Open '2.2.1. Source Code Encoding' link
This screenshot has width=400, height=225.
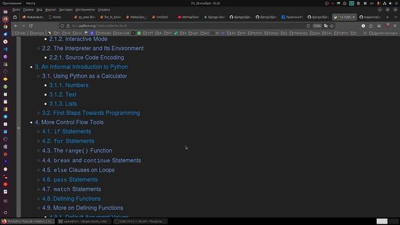tap(86, 57)
